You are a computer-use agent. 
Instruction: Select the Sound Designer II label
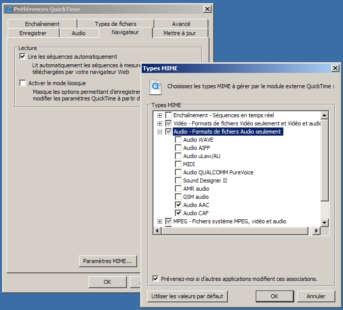point(205,180)
